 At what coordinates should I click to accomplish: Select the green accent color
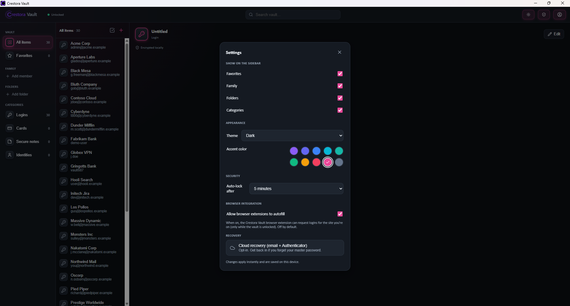294,162
